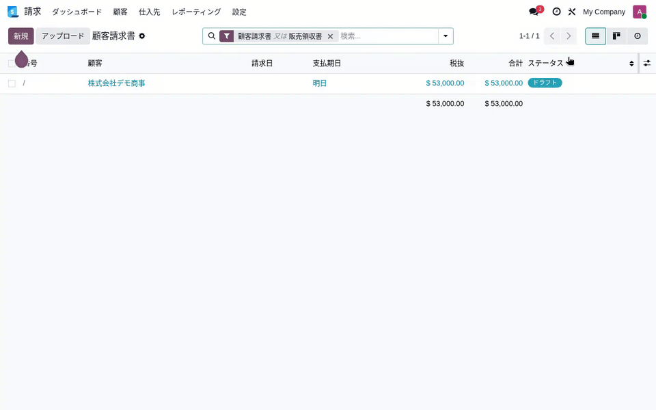The width and height of the screenshot is (656, 410).
Task: Click the 明日 due date cell
Action: 320,83
